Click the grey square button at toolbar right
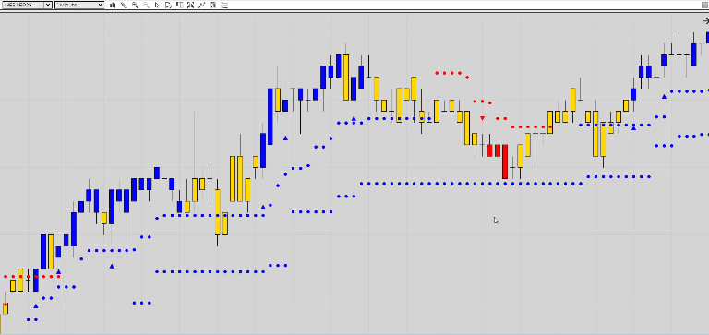The image size is (709, 335). coord(704,5)
